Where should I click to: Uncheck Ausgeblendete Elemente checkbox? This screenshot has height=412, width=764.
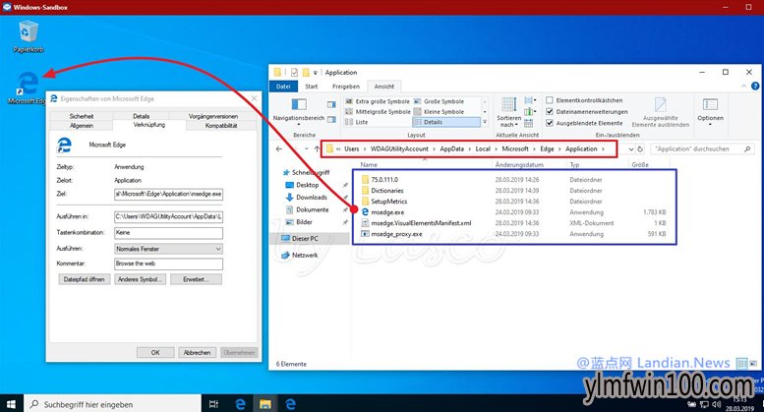[x=549, y=123]
